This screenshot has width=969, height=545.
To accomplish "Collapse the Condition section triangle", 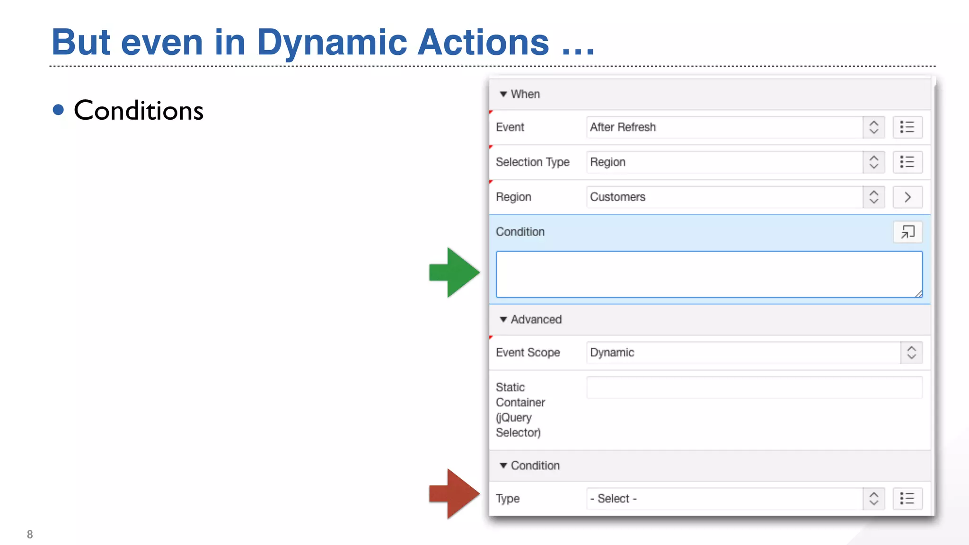I will tap(503, 466).
